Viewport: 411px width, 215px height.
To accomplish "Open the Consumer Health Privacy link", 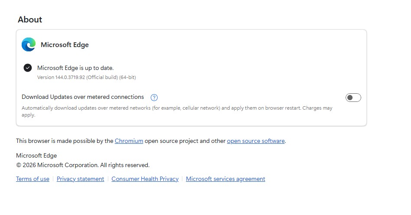I will (x=145, y=179).
